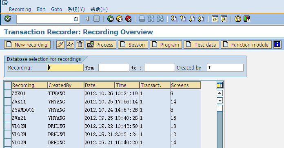Click the green Back arrow icon
Image resolution: width=284 pixels, height=148 pixels.
pyautogui.click(x=110, y=19)
